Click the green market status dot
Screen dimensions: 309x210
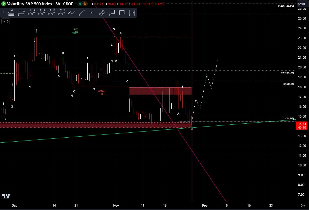pyautogui.click(x=80, y=4)
